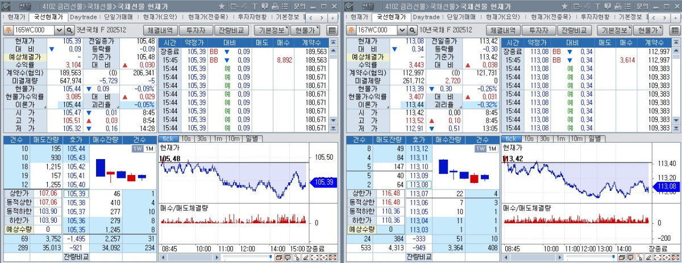Open 167WC000 code dropdown
Image resolution: width=682 pixels, height=263 pixels.
coord(402,30)
